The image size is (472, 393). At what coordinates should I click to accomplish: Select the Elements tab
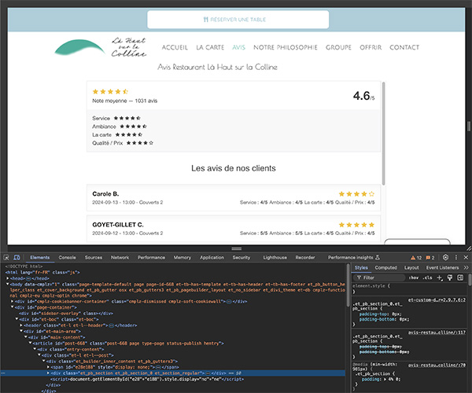40,257
